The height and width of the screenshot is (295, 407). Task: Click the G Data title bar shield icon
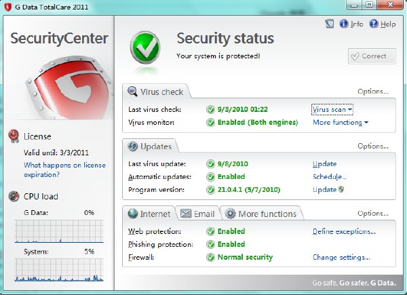pos(7,7)
